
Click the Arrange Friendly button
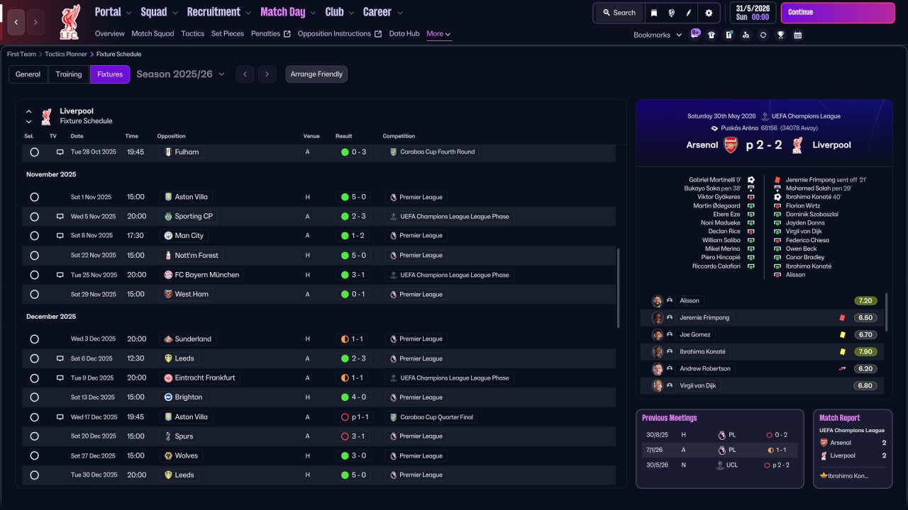316,74
